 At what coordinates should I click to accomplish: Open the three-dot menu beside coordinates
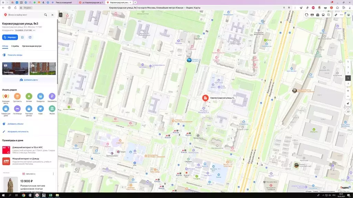pos(34,30)
